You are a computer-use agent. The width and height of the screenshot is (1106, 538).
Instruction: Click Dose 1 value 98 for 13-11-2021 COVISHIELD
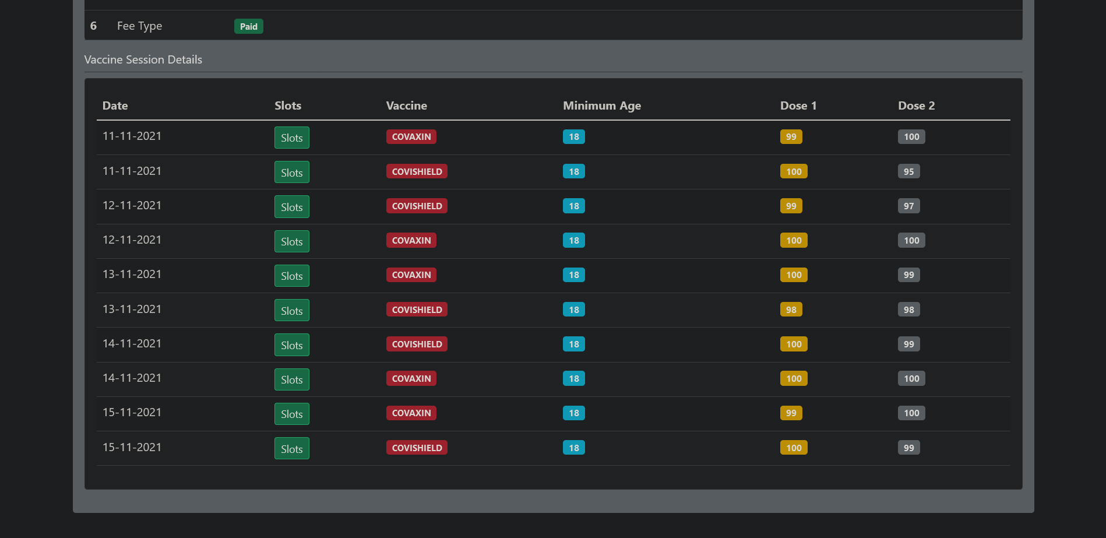pyautogui.click(x=791, y=310)
